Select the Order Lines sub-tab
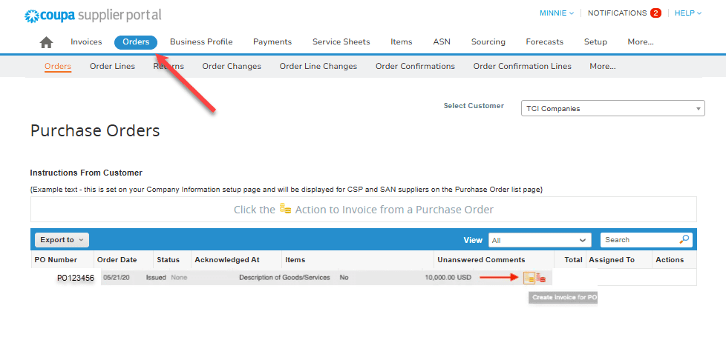Image resolution: width=726 pixels, height=340 pixels. (x=112, y=66)
